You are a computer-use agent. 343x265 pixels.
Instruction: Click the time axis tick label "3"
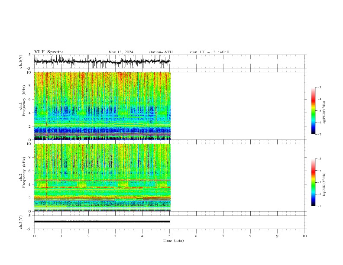tap(115, 236)
